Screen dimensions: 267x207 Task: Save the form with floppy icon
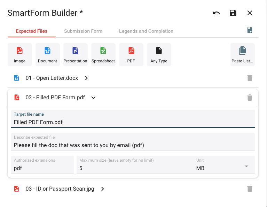click(233, 13)
